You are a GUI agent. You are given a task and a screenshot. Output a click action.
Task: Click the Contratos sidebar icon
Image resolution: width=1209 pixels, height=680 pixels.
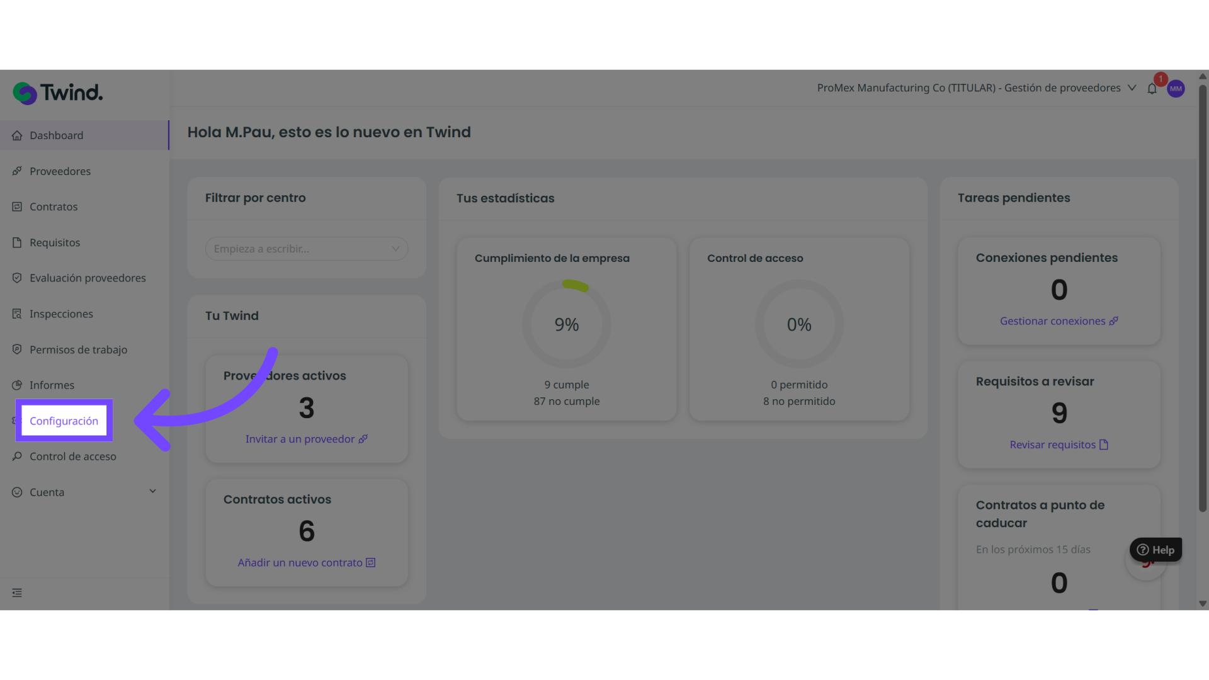point(17,207)
